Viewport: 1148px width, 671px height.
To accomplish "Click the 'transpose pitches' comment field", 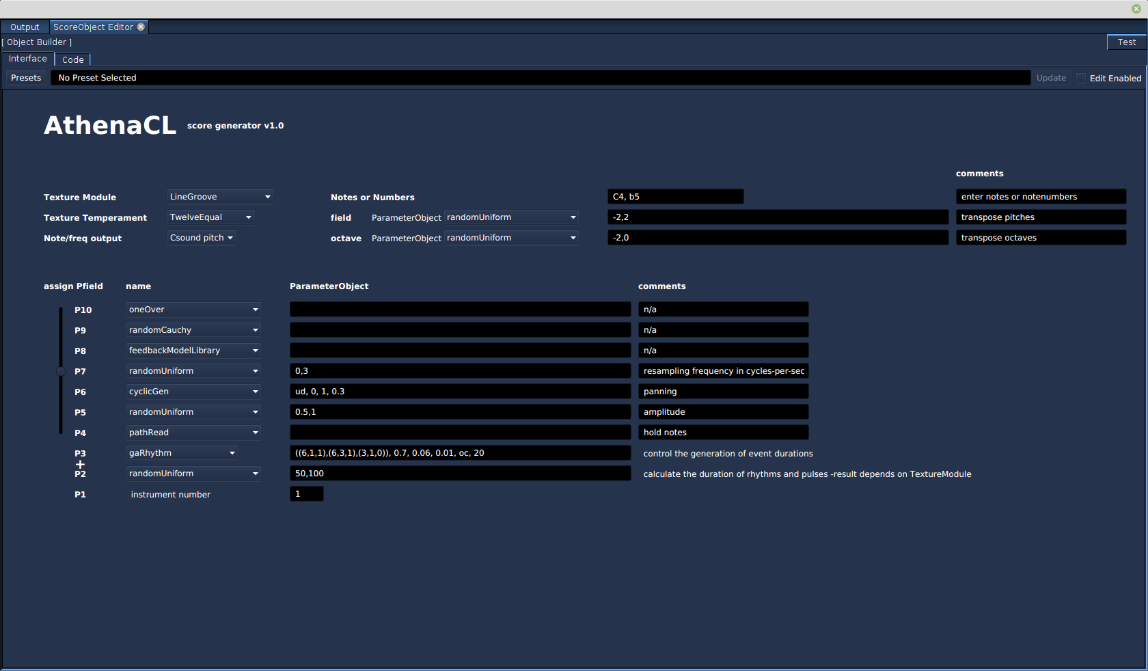I will tap(1041, 217).
